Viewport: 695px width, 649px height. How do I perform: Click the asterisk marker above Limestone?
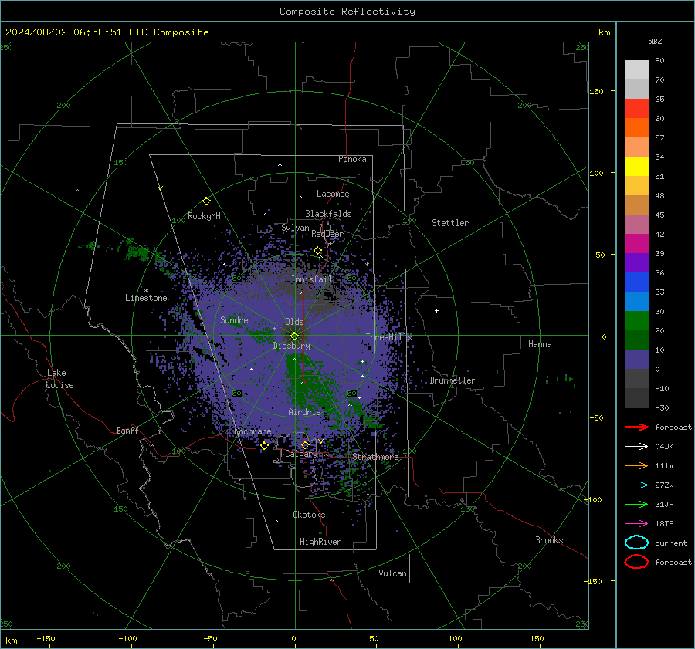tap(146, 291)
